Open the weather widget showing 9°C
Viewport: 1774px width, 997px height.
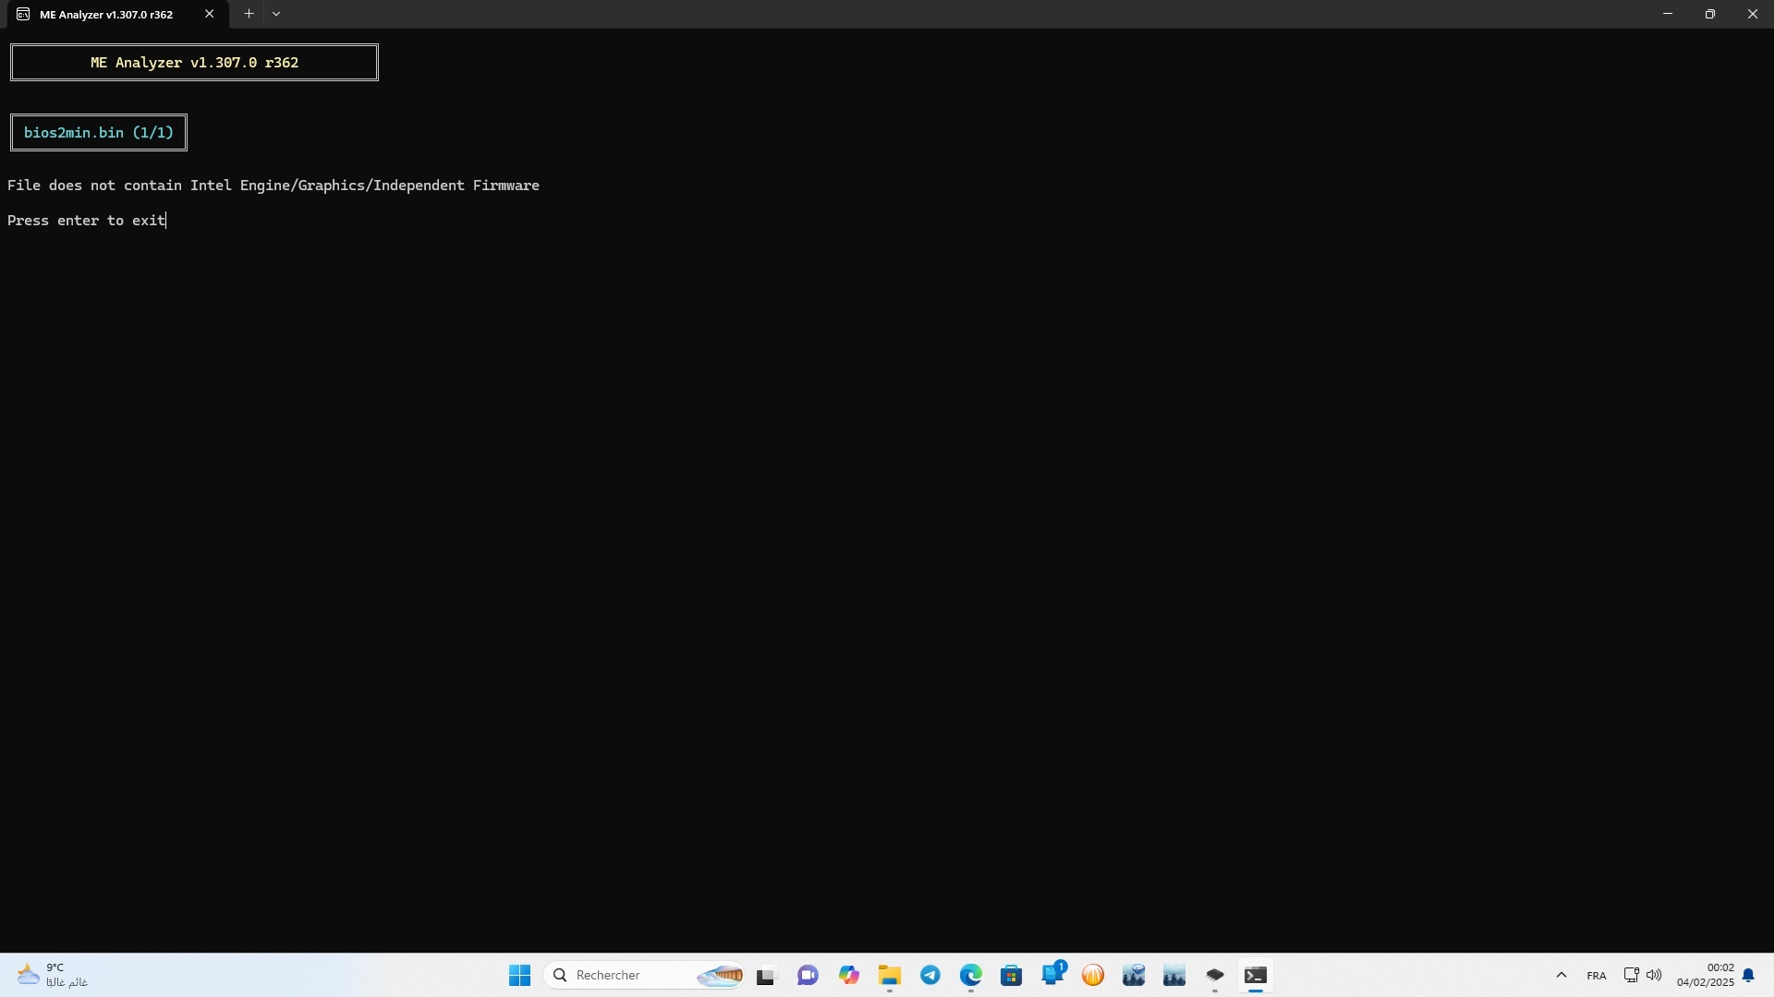click(x=53, y=975)
